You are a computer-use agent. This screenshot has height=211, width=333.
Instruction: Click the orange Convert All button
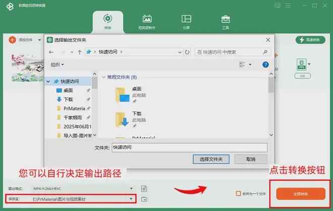(301, 194)
